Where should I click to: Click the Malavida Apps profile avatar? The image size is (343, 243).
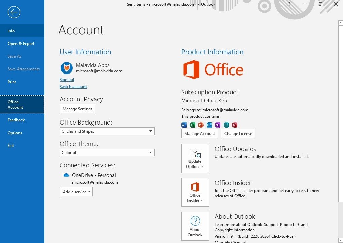[x=67, y=68]
